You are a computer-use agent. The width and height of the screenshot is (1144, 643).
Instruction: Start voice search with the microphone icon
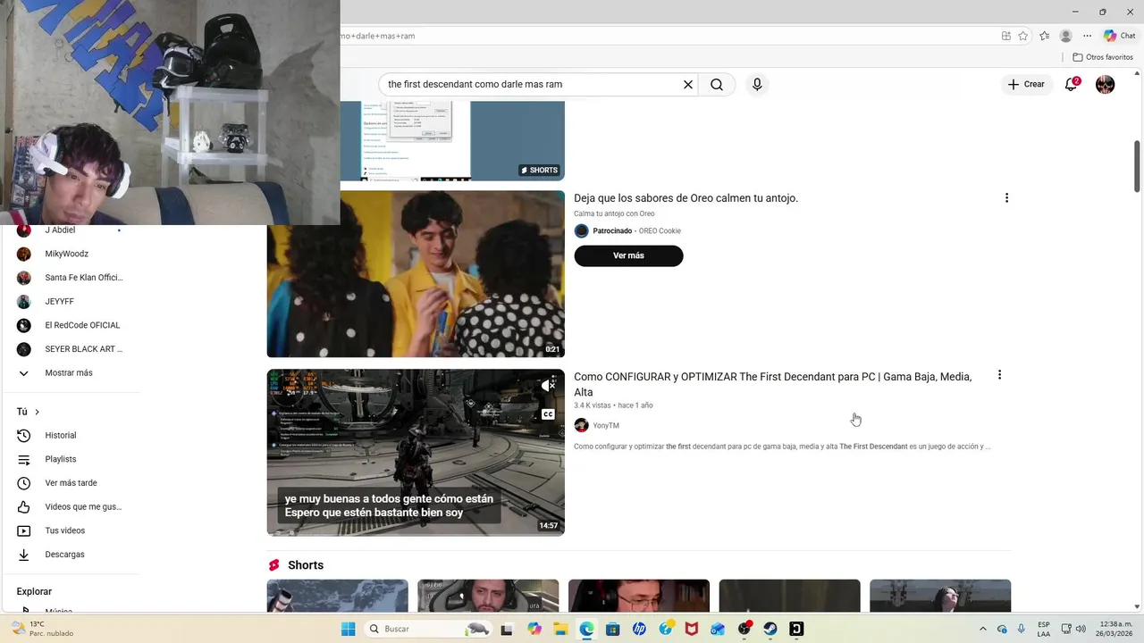click(757, 84)
